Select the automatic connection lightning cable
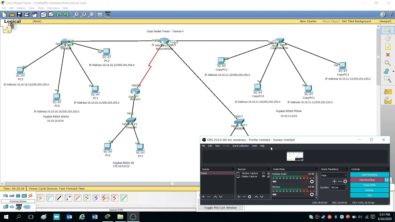The image size is (395, 222). 40,198
